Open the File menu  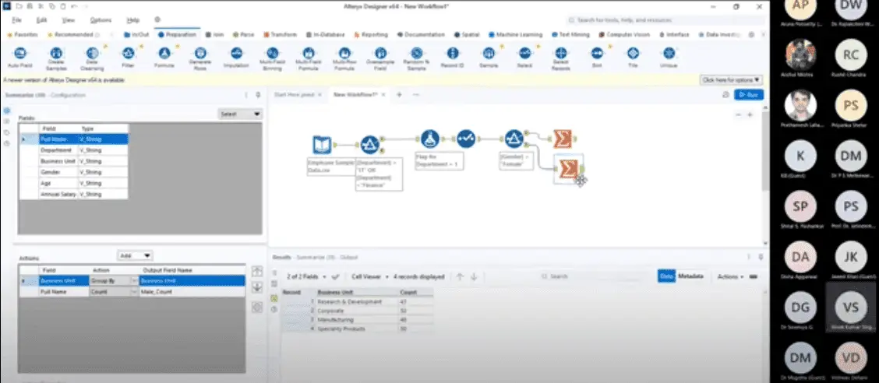17,20
